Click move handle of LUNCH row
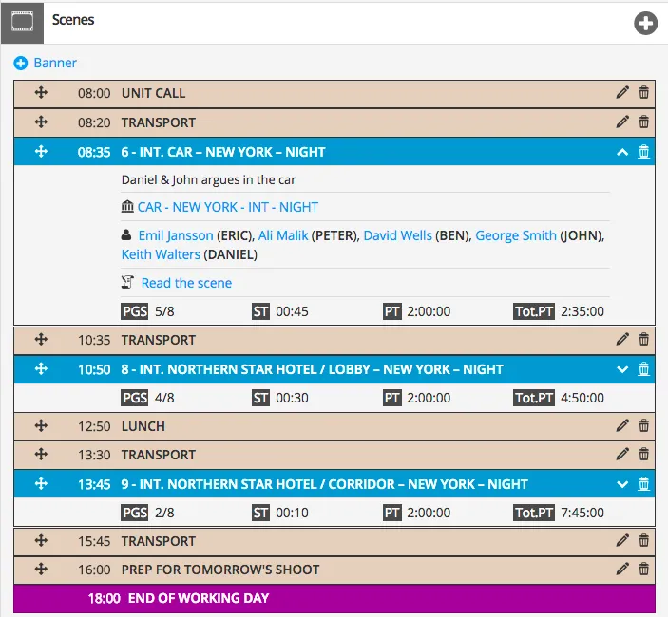The image size is (668, 617). 41,425
